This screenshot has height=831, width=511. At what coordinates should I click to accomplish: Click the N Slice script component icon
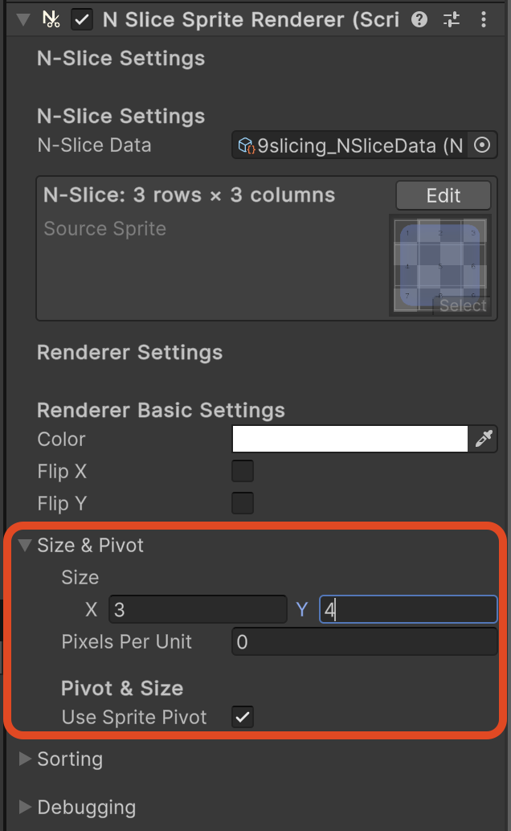(51, 19)
